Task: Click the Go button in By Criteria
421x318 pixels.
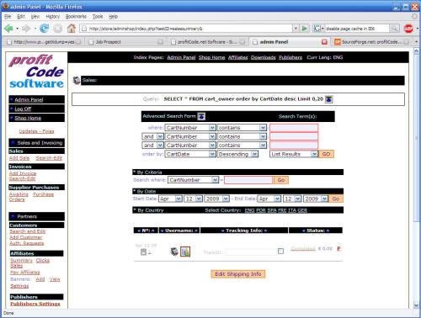Action: (x=281, y=180)
